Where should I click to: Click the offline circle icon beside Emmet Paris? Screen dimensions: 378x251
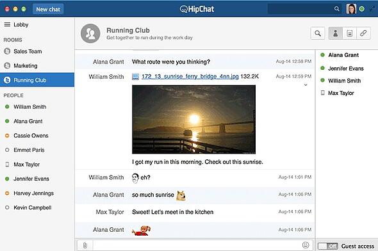click(7, 150)
